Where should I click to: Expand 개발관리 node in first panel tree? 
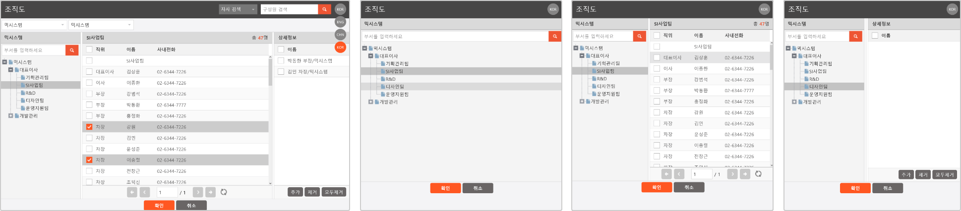11,116
